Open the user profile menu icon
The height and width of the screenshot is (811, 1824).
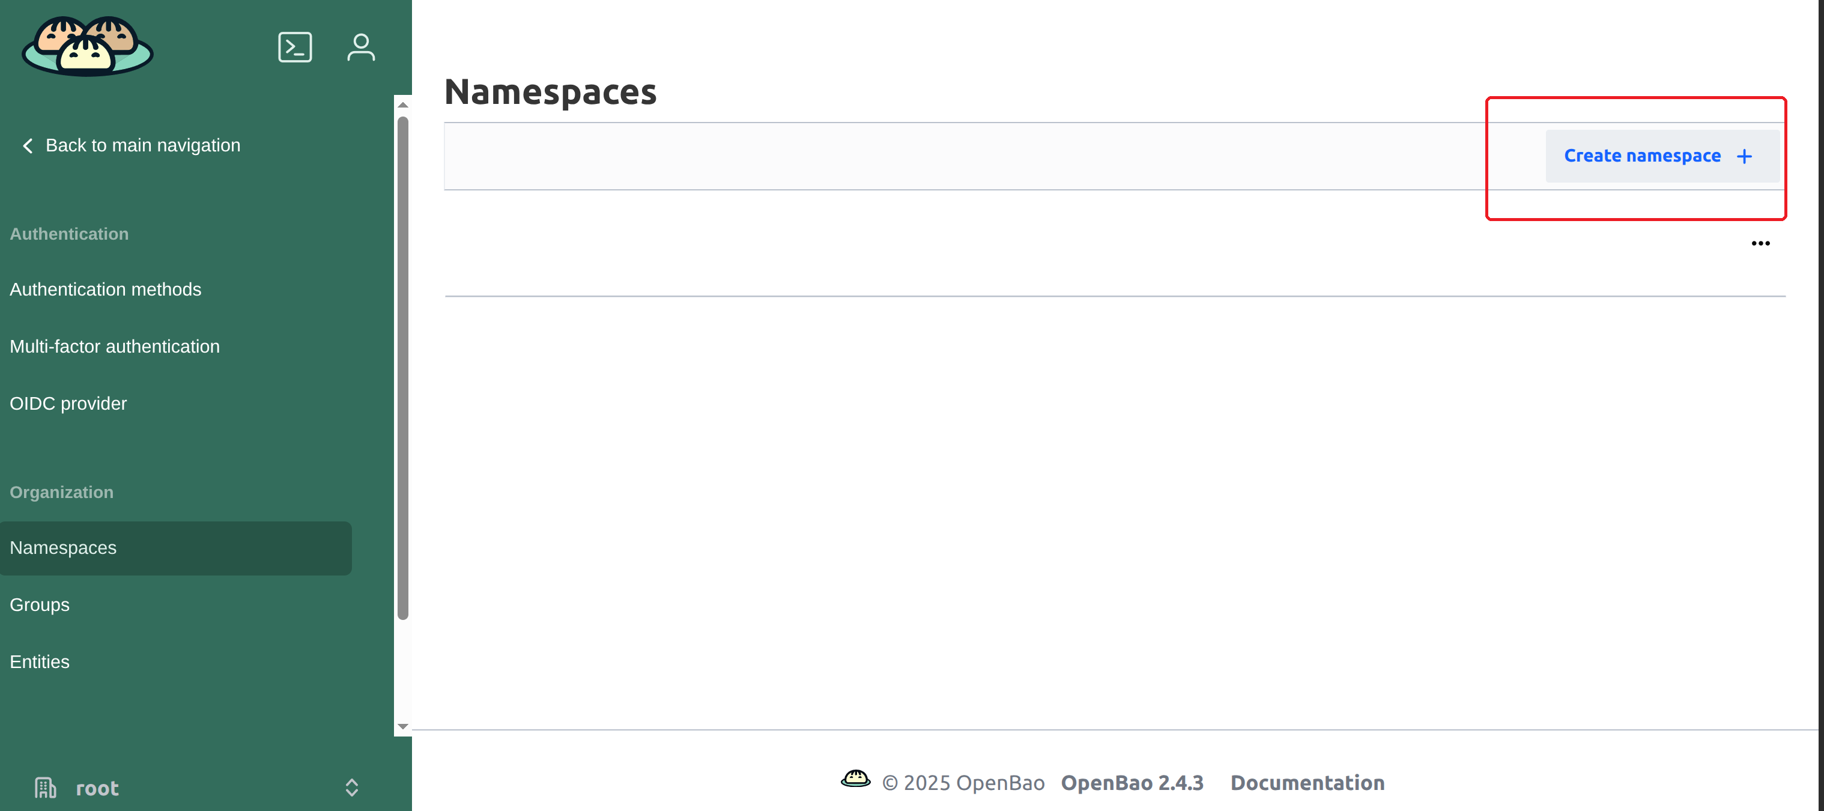pyautogui.click(x=360, y=47)
